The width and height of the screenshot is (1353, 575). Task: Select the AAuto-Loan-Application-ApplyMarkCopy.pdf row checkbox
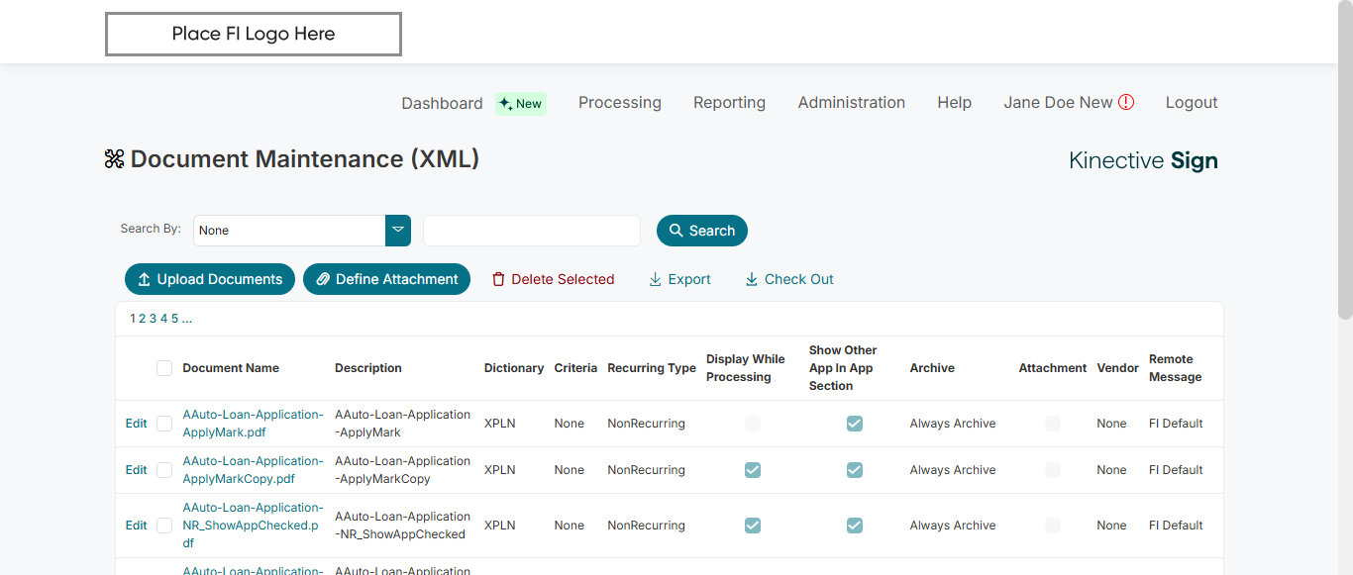pyautogui.click(x=164, y=470)
